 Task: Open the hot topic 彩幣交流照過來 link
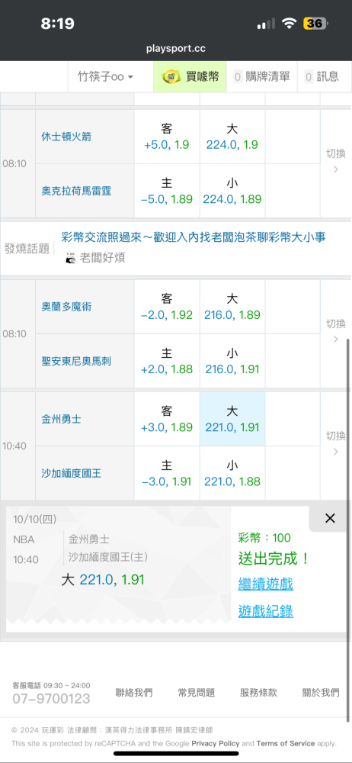tap(194, 237)
